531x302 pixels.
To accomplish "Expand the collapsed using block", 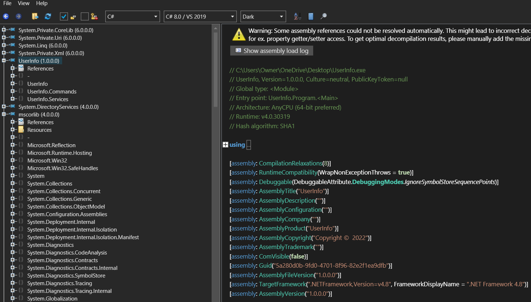I will (x=225, y=145).
